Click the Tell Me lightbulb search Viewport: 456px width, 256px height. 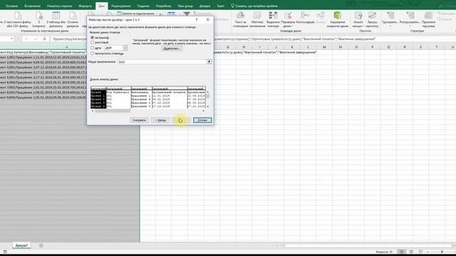[x=232, y=6]
